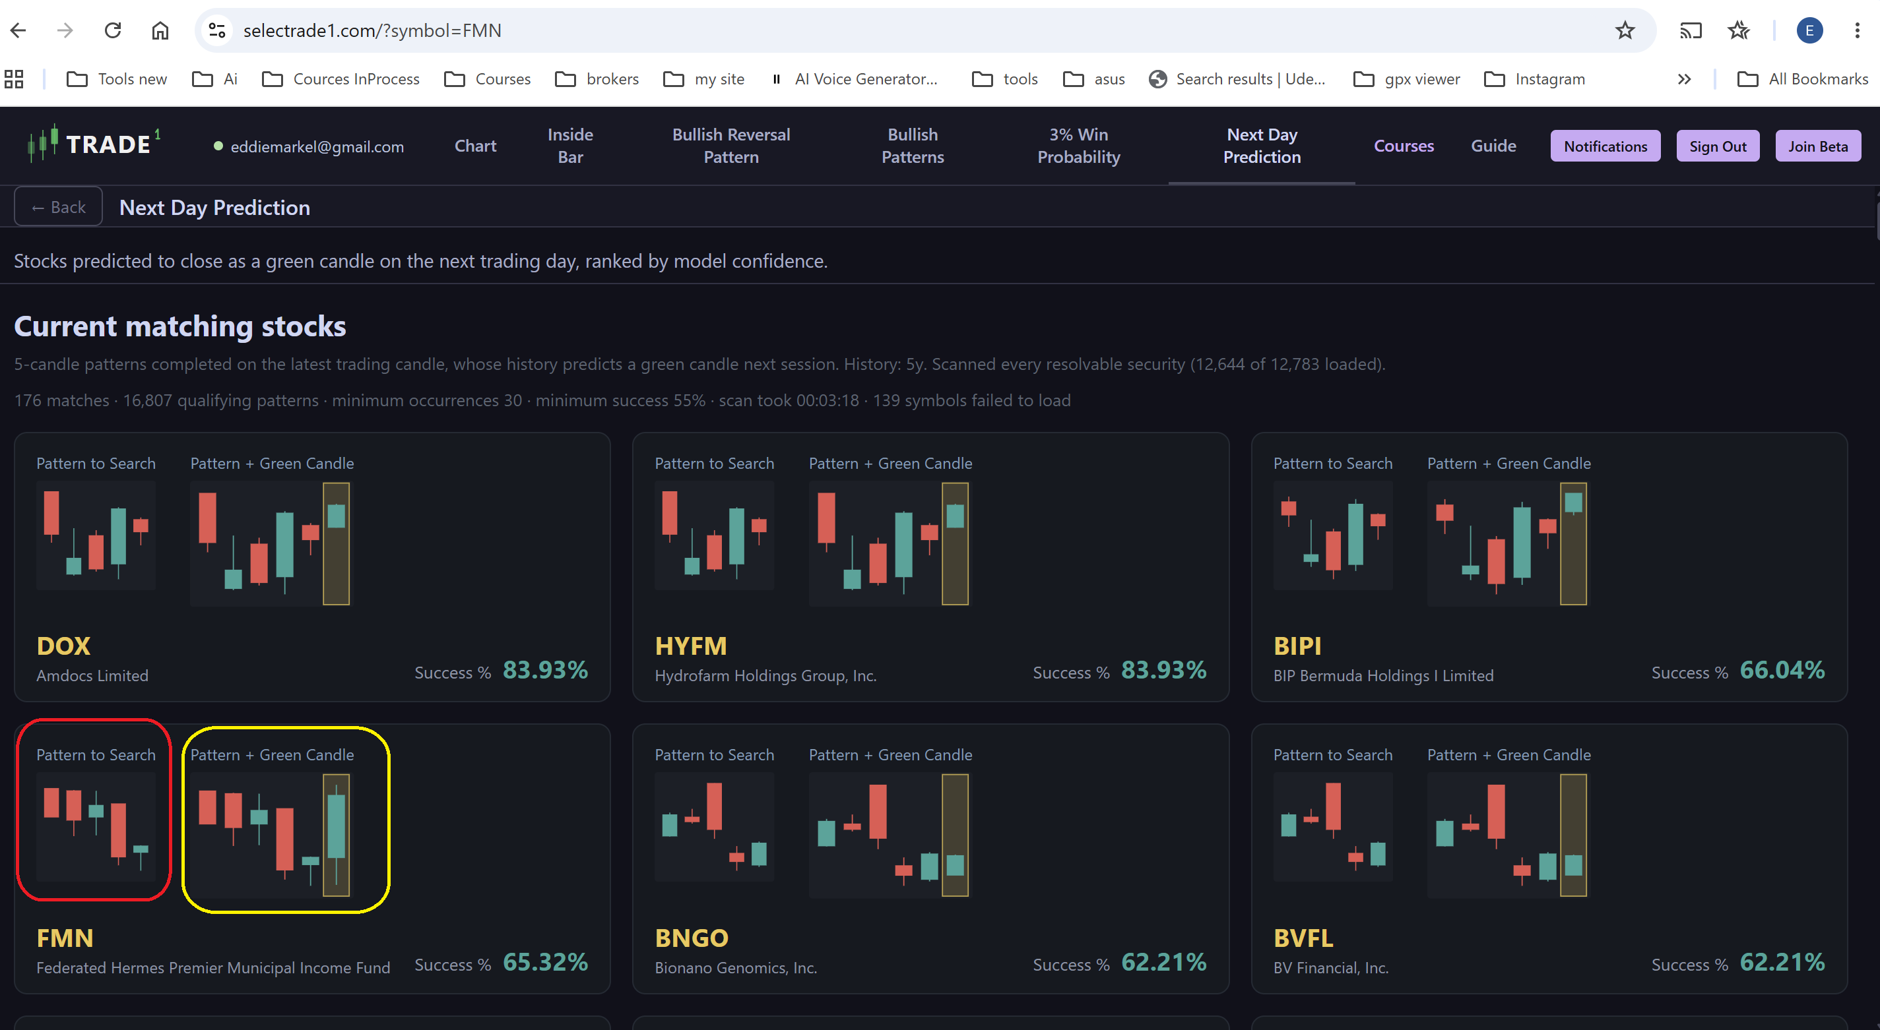Bookmark this page with the star icon
Viewport: 1880px width, 1030px height.
(x=1625, y=30)
